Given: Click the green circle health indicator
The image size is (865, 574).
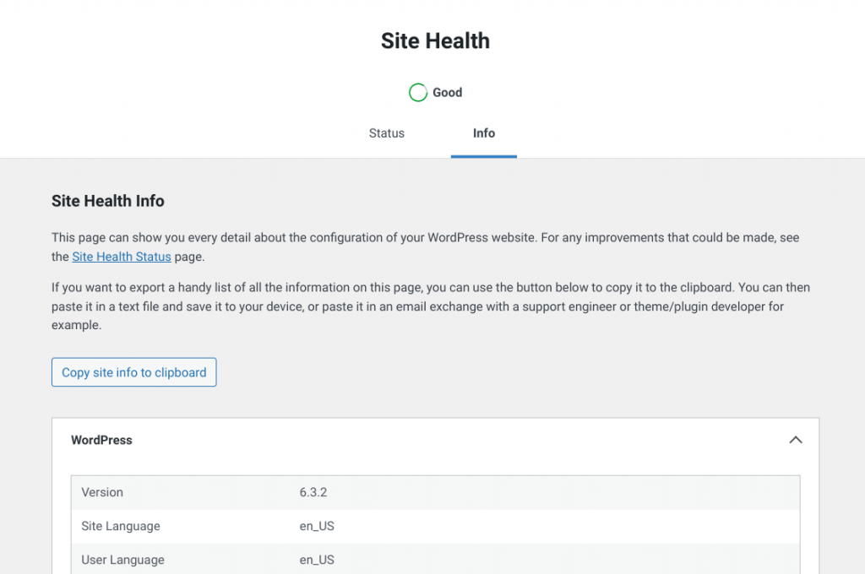Looking at the screenshot, I should [417, 93].
